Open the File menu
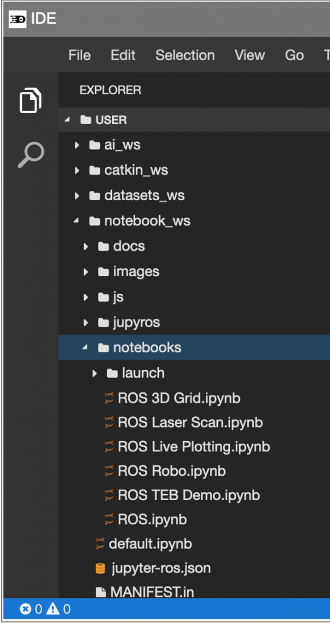The image size is (330, 623). [80, 55]
